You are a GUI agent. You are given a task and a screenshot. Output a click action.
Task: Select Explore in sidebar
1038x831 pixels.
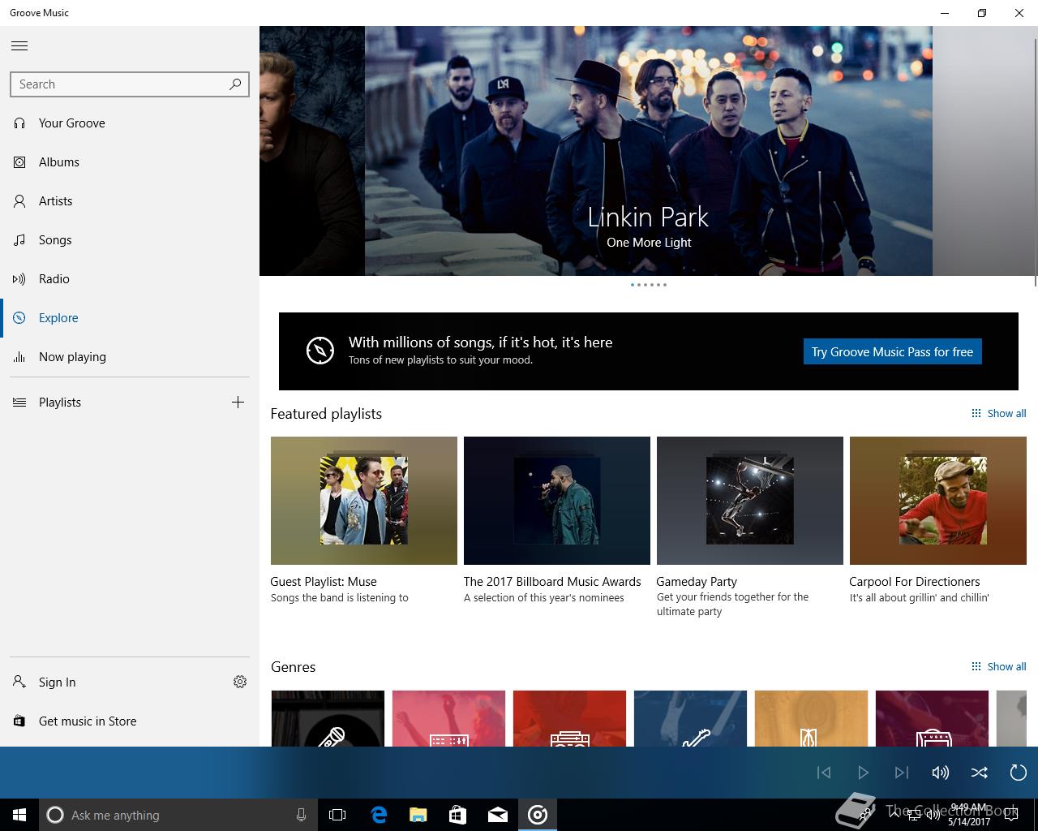point(130,318)
